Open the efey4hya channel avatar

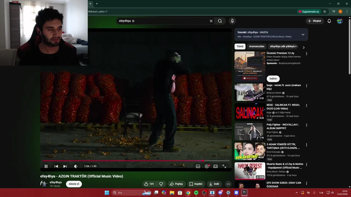coord(44,184)
